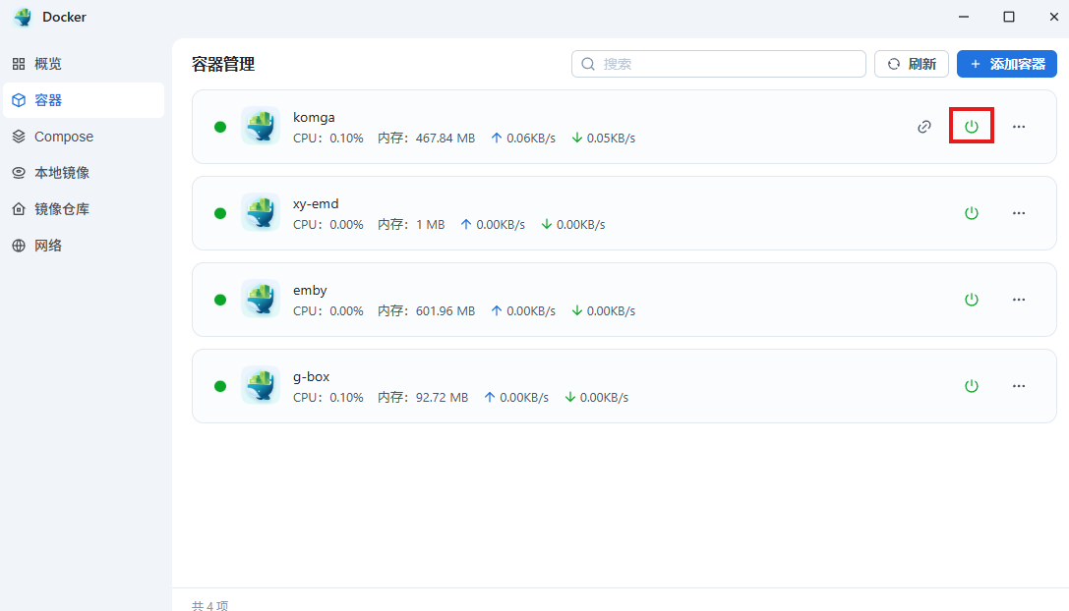Go to 本地镜像 local images
The width and height of the screenshot is (1069, 611).
click(x=84, y=173)
